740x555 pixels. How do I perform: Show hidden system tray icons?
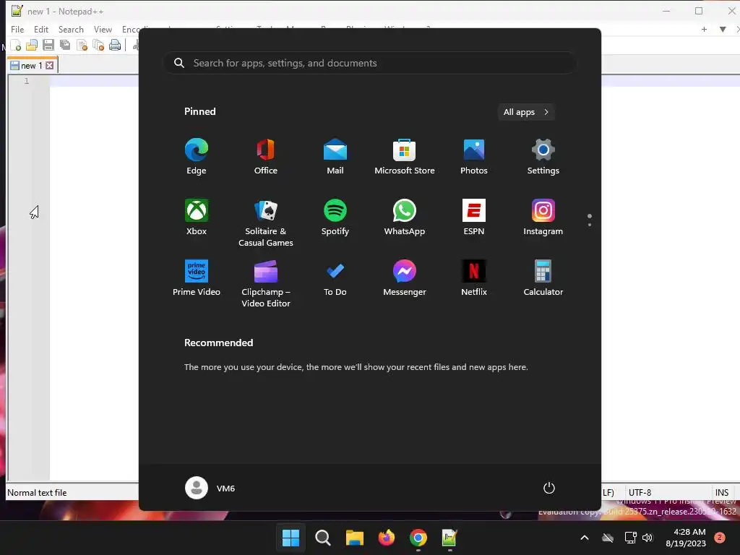point(584,538)
